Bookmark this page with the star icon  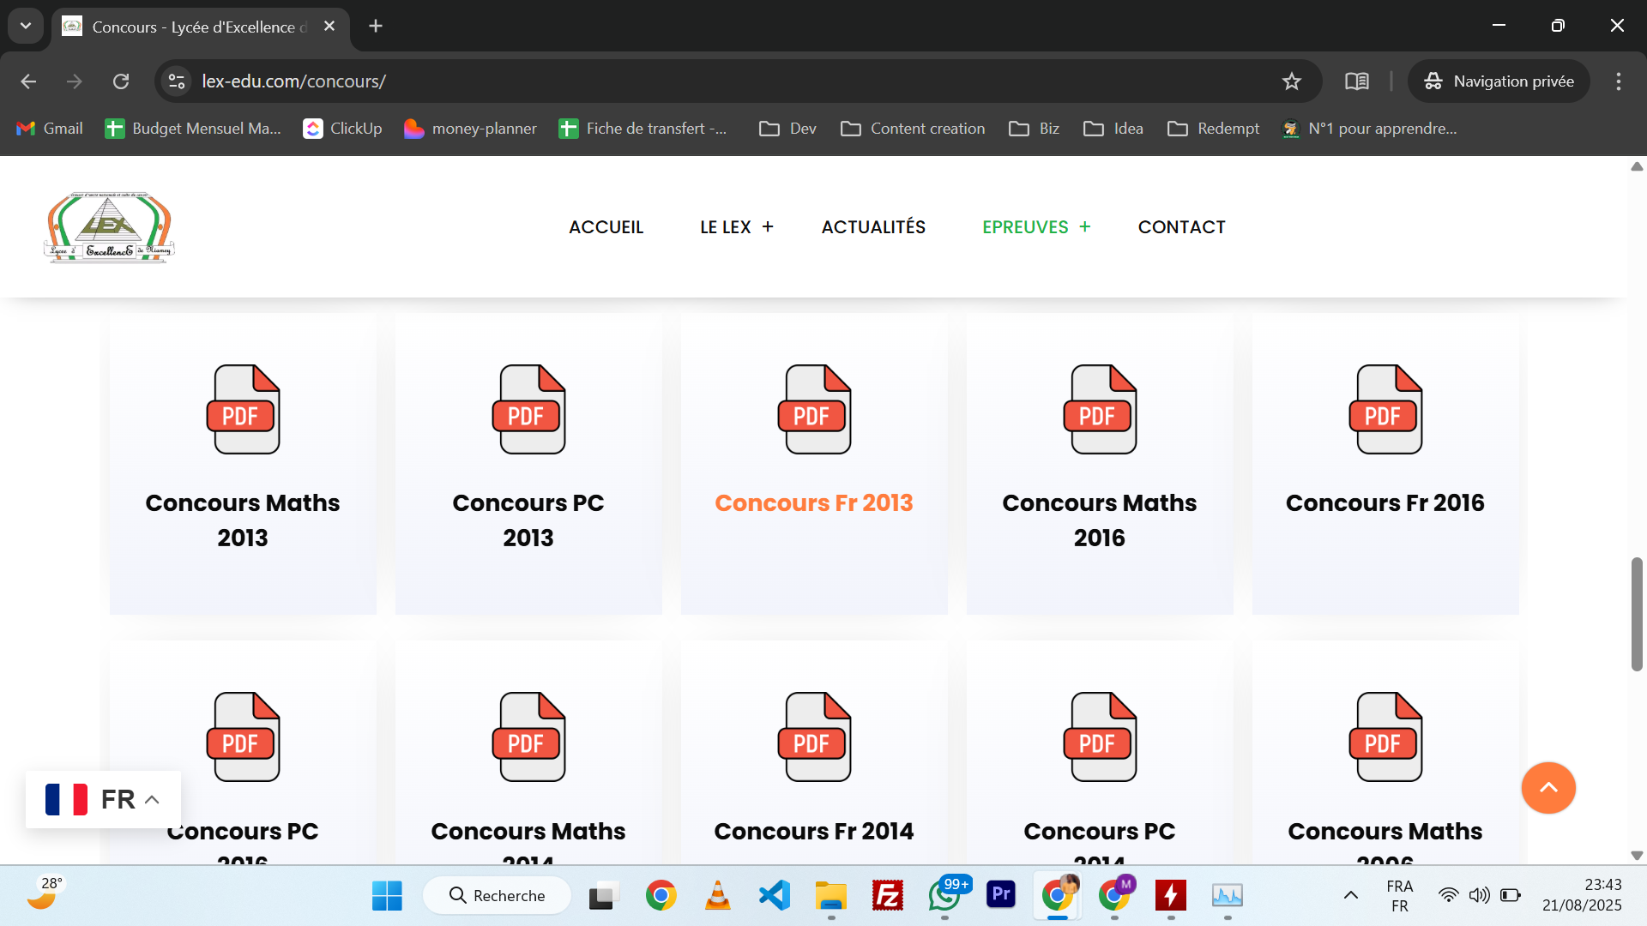1291,81
